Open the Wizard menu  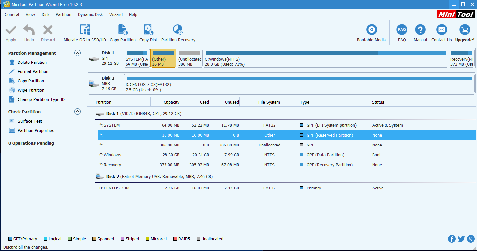point(116,14)
